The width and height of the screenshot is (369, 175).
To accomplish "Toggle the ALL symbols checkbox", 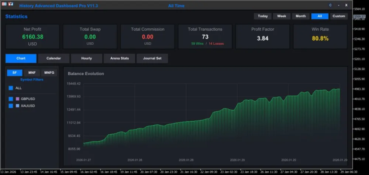I will (11, 88).
